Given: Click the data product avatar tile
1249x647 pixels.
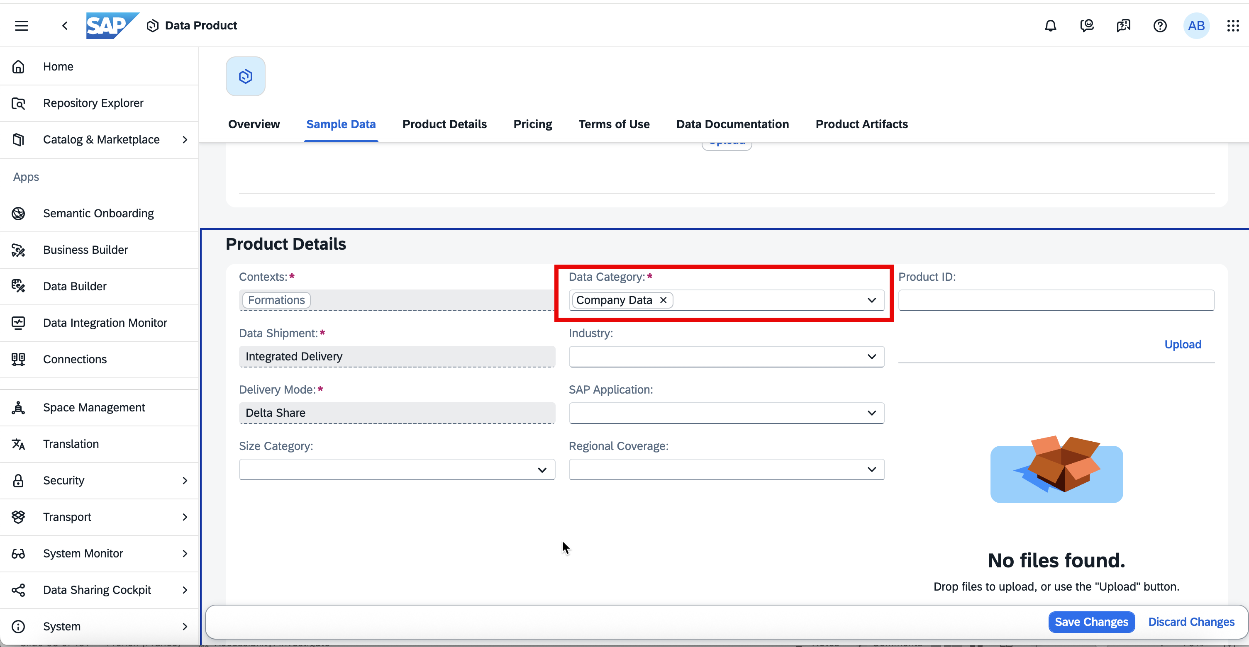Looking at the screenshot, I should pyautogui.click(x=245, y=76).
